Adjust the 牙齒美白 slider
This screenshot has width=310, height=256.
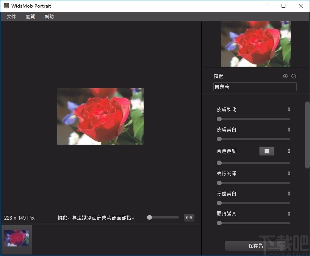254,203
